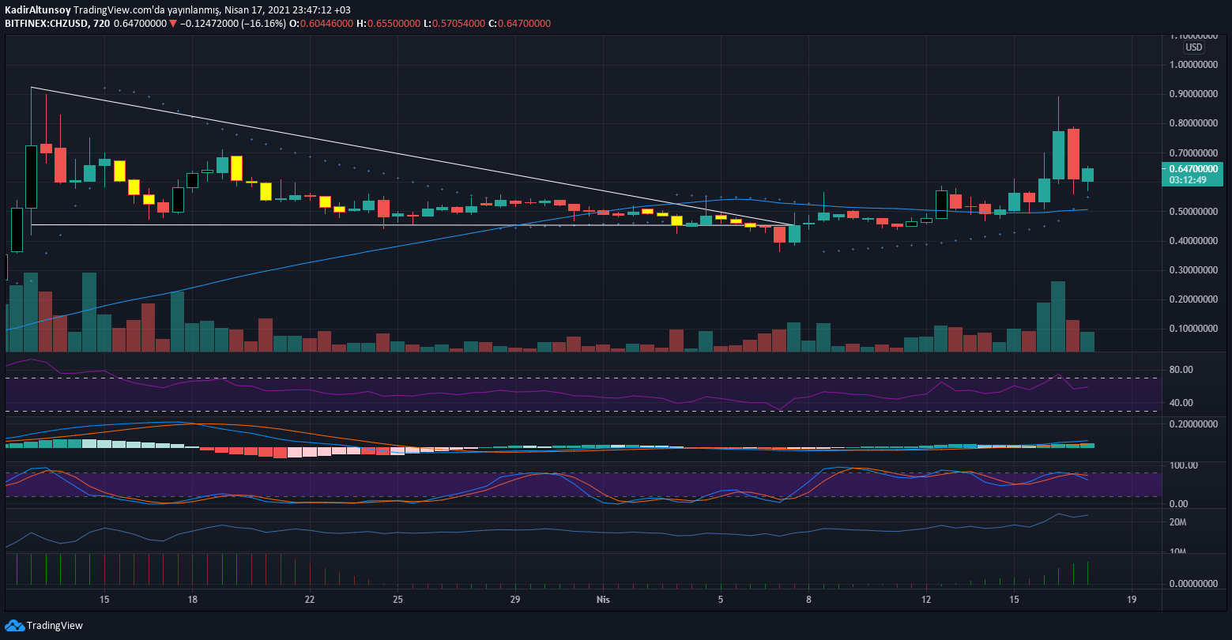
Task: Click the TradingView logo at the bottom
Action: point(44,626)
